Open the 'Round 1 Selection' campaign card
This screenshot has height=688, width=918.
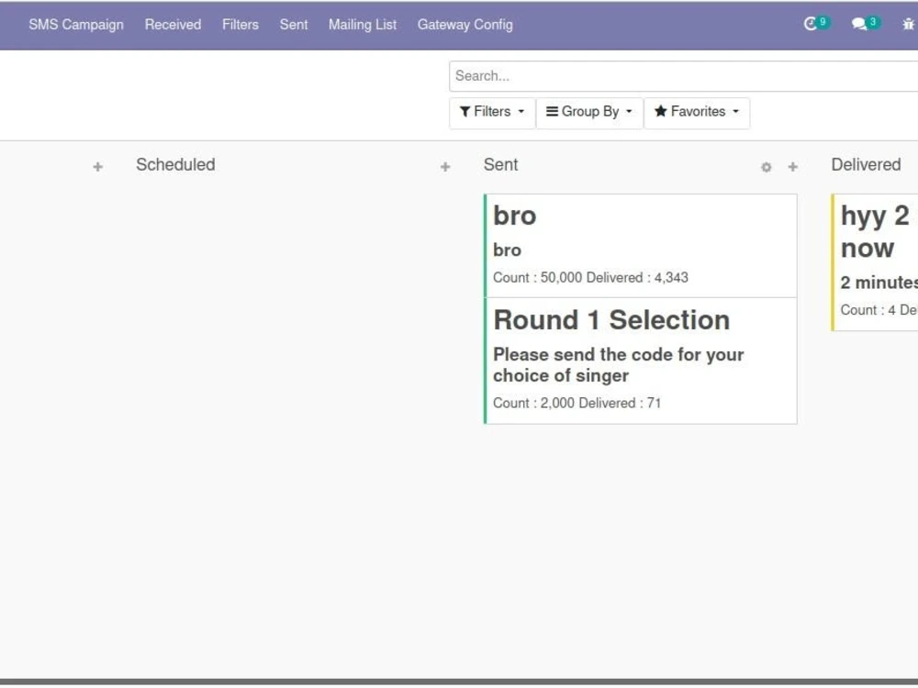641,361
